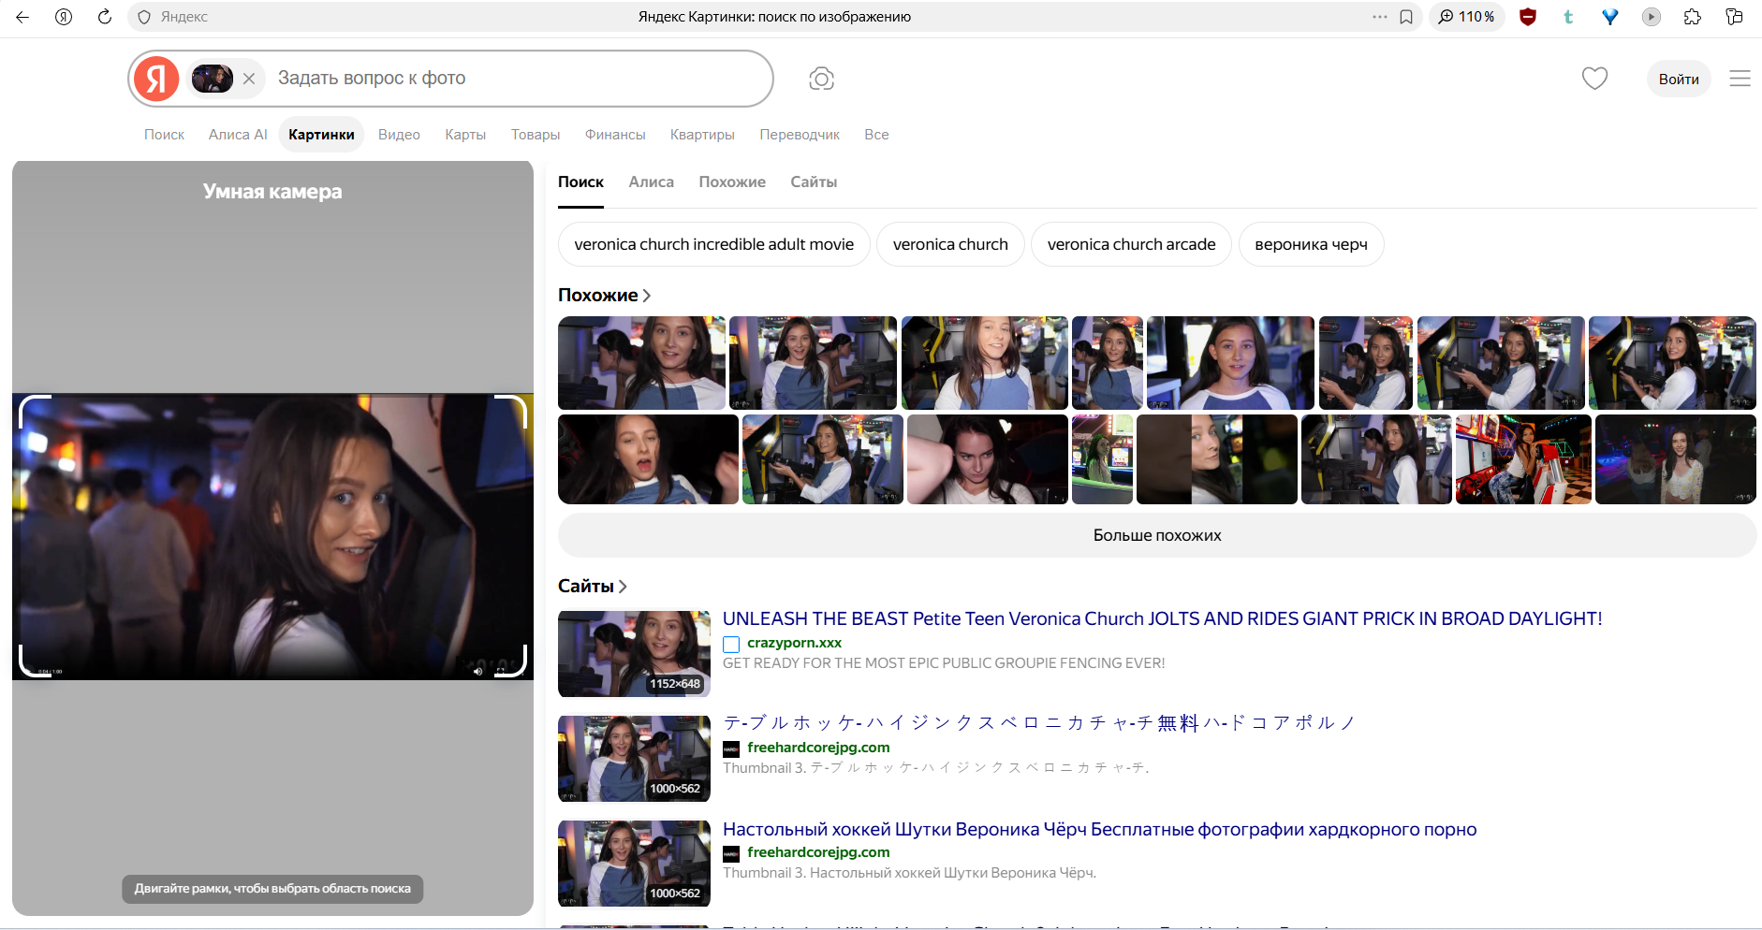This screenshot has width=1762, height=930.
Task: Click the preview image in Умная камера panel
Action: tap(272, 536)
